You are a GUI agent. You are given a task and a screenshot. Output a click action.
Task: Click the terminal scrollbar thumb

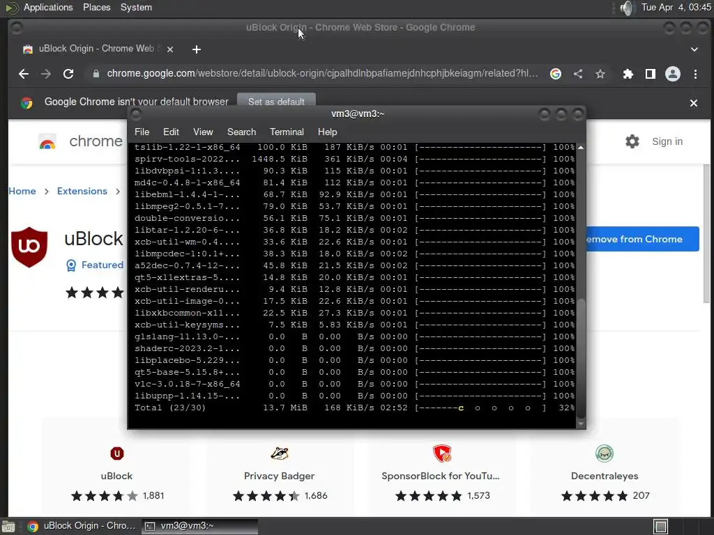point(581,358)
